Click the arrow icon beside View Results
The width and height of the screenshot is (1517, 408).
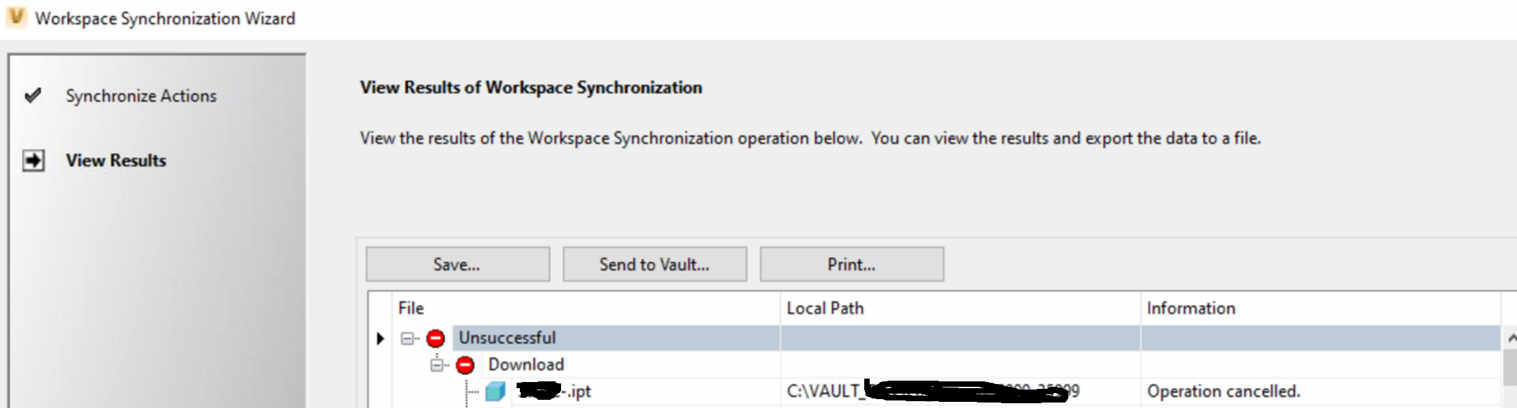[33, 161]
